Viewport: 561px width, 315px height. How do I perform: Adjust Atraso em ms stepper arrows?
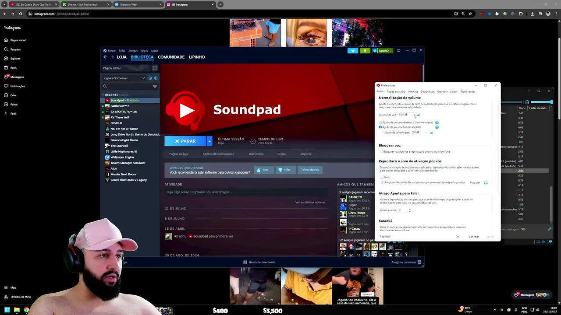[x=410, y=210]
